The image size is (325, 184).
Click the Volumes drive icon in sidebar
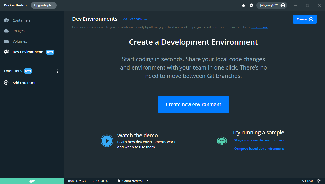(6, 41)
